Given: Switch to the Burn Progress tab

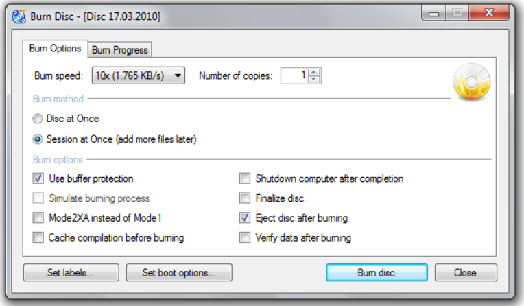Looking at the screenshot, I should point(119,50).
